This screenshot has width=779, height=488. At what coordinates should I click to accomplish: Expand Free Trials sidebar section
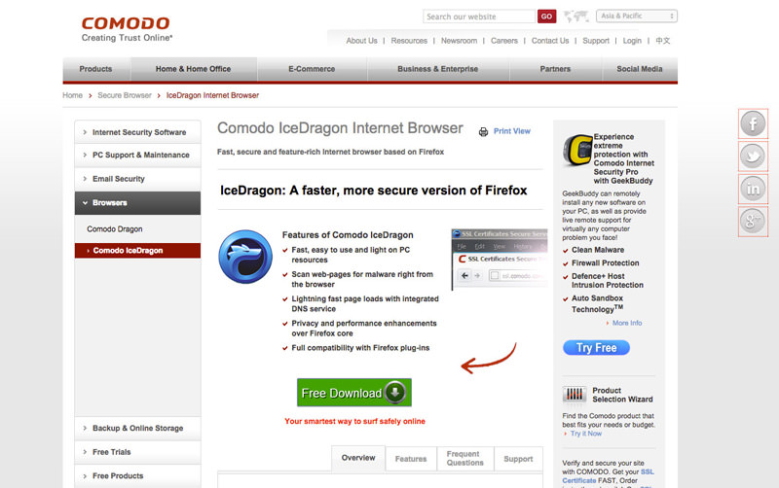pyautogui.click(x=137, y=452)
